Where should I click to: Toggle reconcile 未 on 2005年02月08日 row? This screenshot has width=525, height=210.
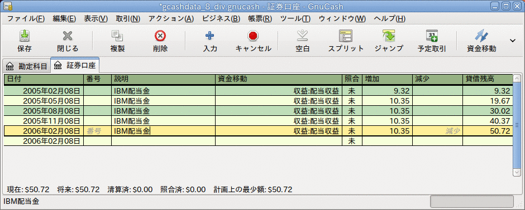tap(352, 91)
